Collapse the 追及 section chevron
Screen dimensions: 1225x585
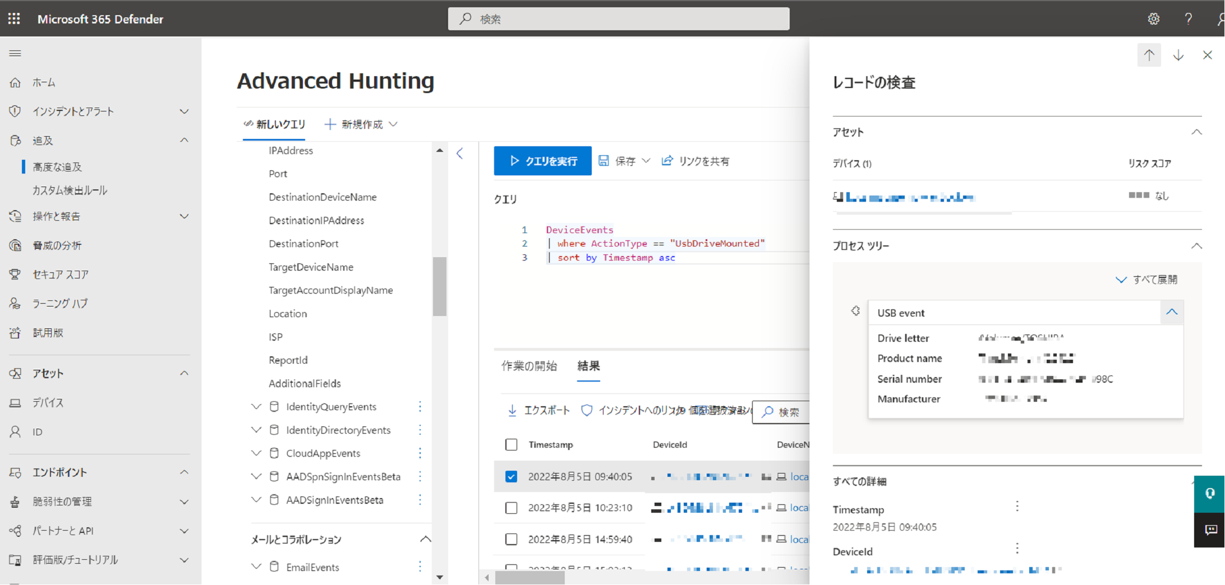pyautogui.click(x=184, y=140)
